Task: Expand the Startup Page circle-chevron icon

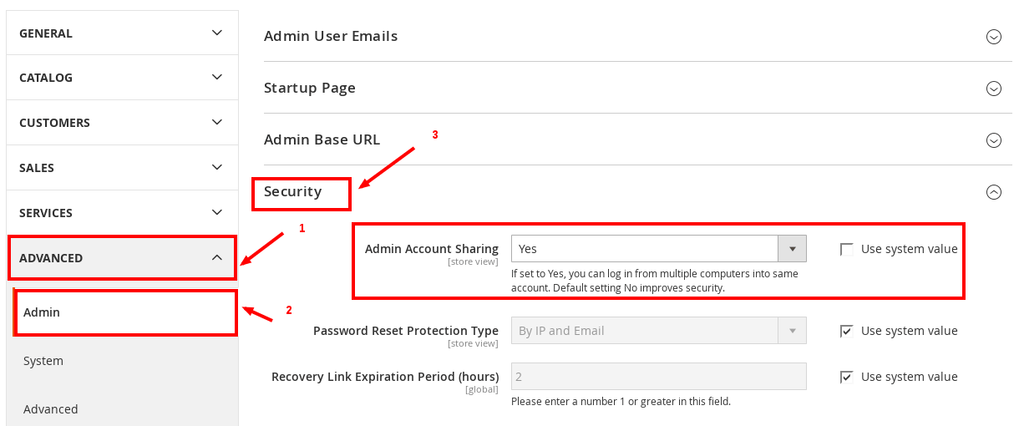Action: click(993, 89)
